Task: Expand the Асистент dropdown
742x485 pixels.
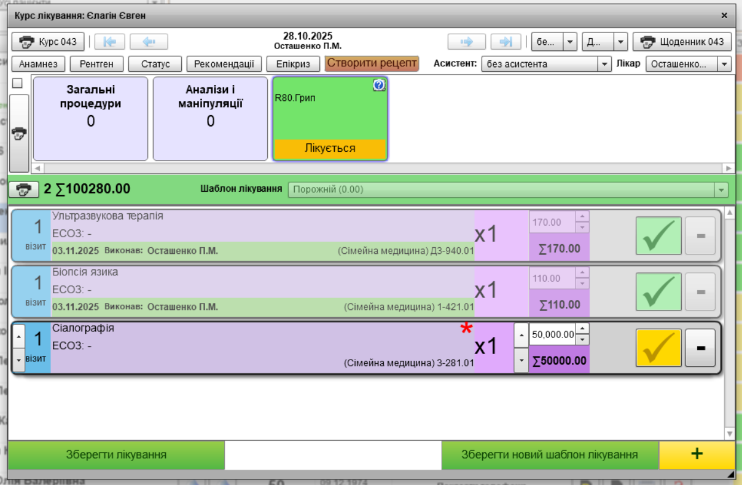Action: tap(604, 64)
